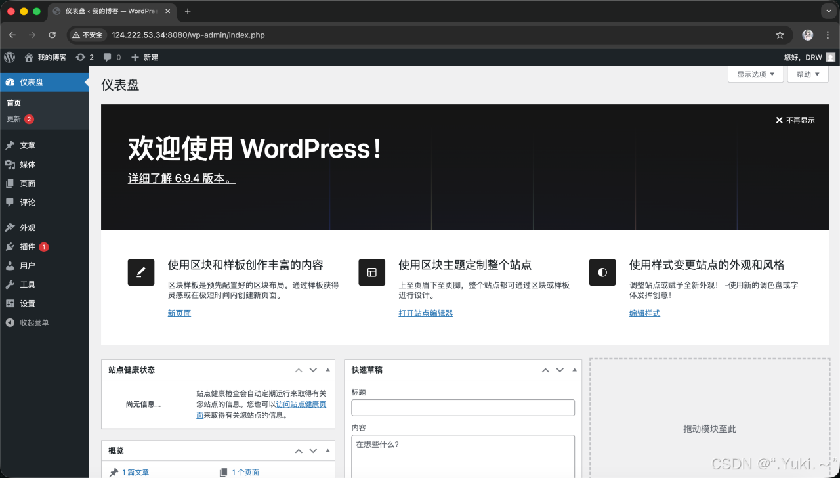Select the 仪表盘 ‹ 我的博客 browser tab
The height and width of the screenshot is (478, 840).
[112, 11]
